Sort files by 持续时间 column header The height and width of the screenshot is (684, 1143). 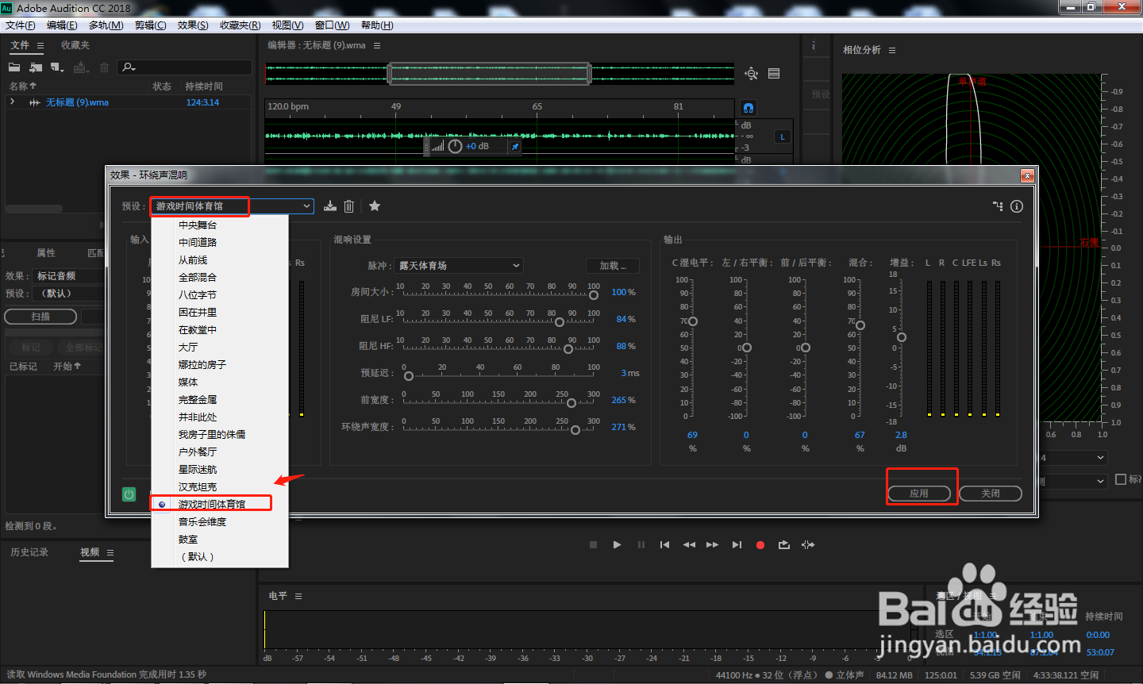coord(204,86)
